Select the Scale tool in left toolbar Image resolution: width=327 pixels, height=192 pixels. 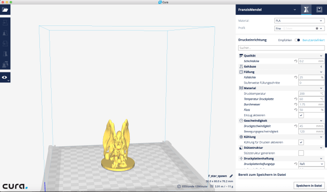pos(5,33)
